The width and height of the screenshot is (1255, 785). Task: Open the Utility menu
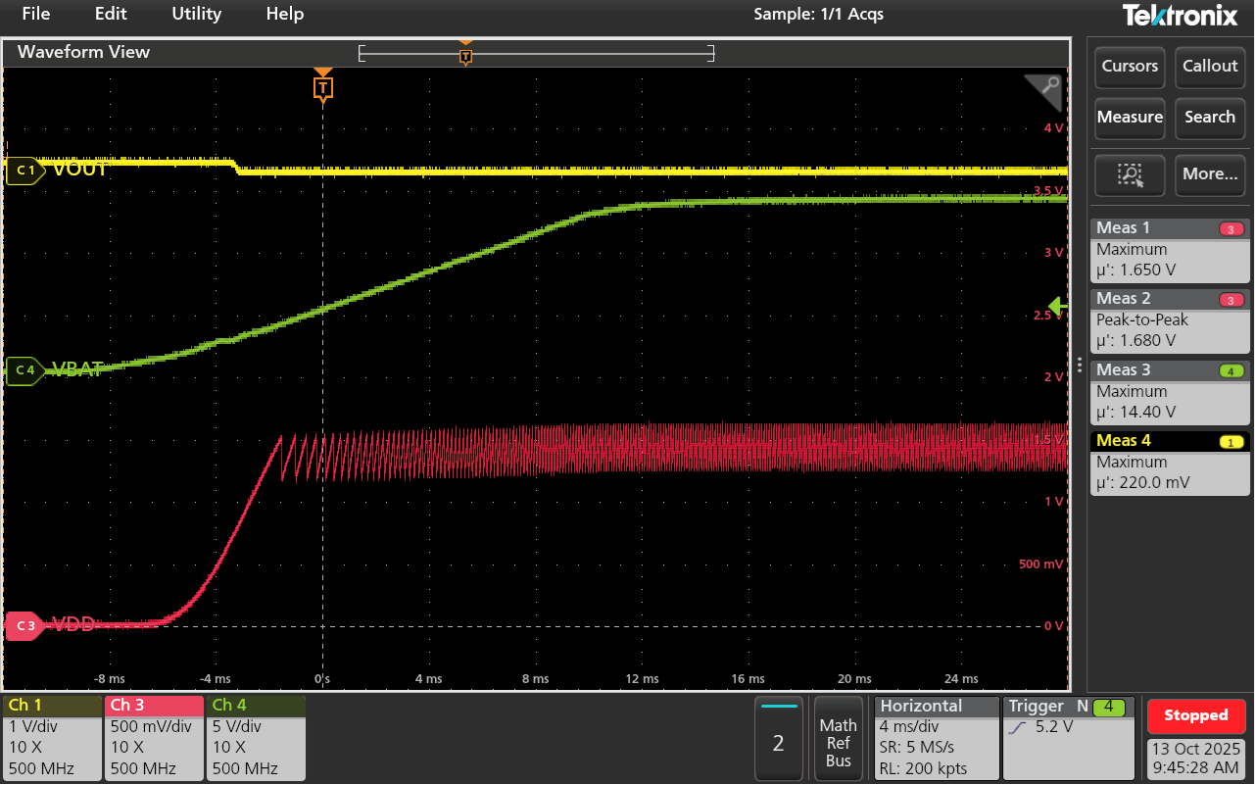[x=196, y=14]
